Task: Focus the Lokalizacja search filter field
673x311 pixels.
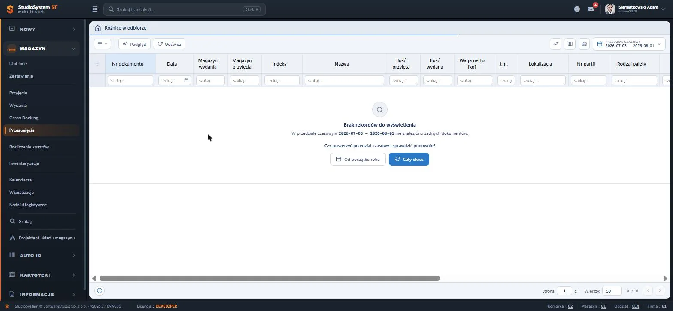Action: pyautogui.click(x=543, y=80)
